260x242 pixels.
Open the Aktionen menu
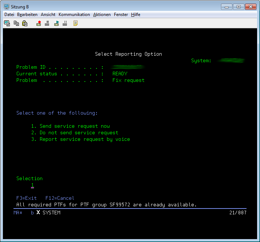click(x=102, y=15)
